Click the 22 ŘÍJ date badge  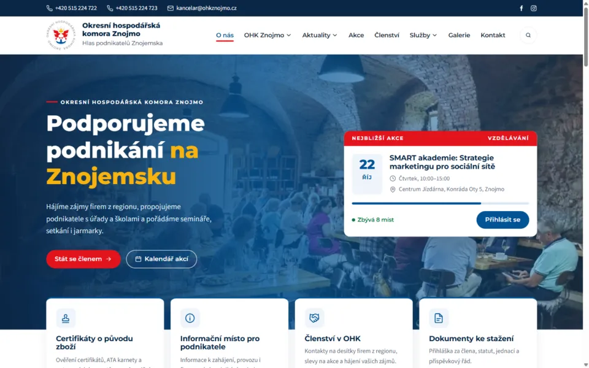point(367,174)
